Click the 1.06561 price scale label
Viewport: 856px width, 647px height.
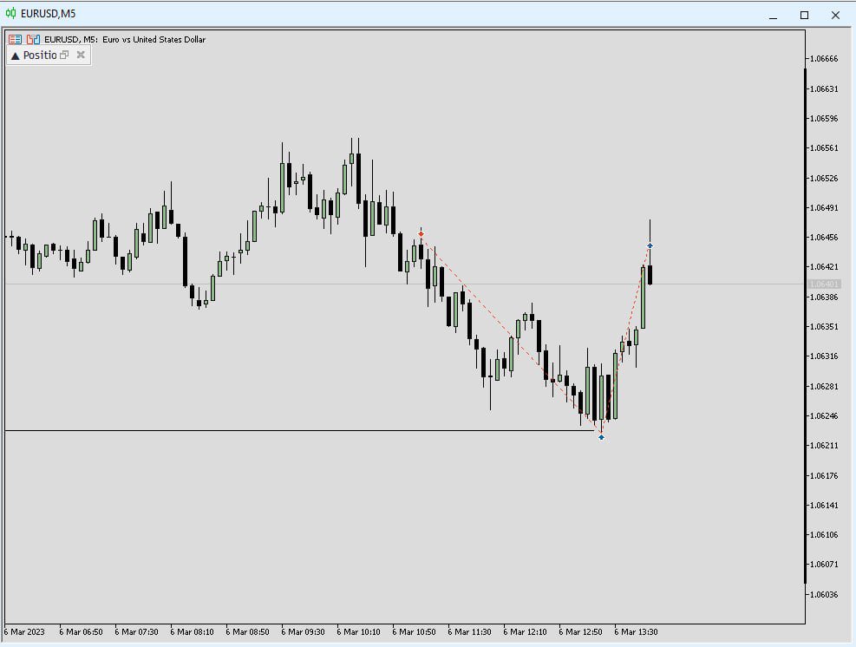824,148
